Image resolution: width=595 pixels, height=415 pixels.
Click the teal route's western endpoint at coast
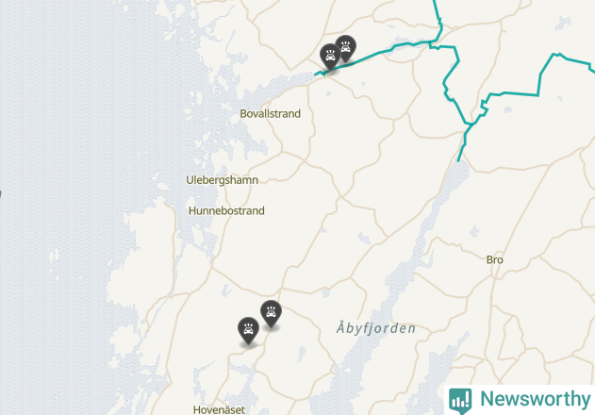click(x=316, y=75)
